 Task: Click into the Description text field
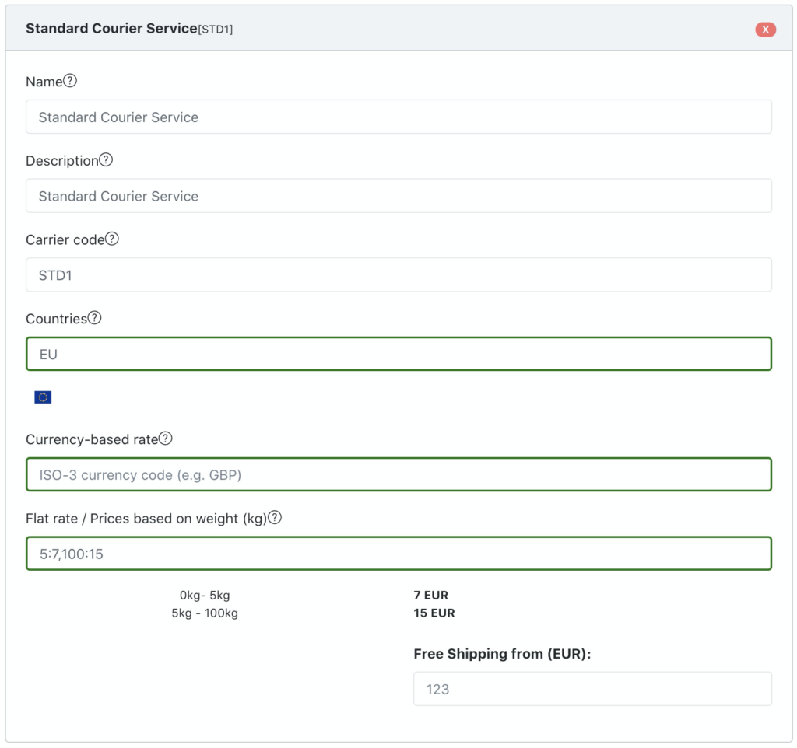[398, 196]
